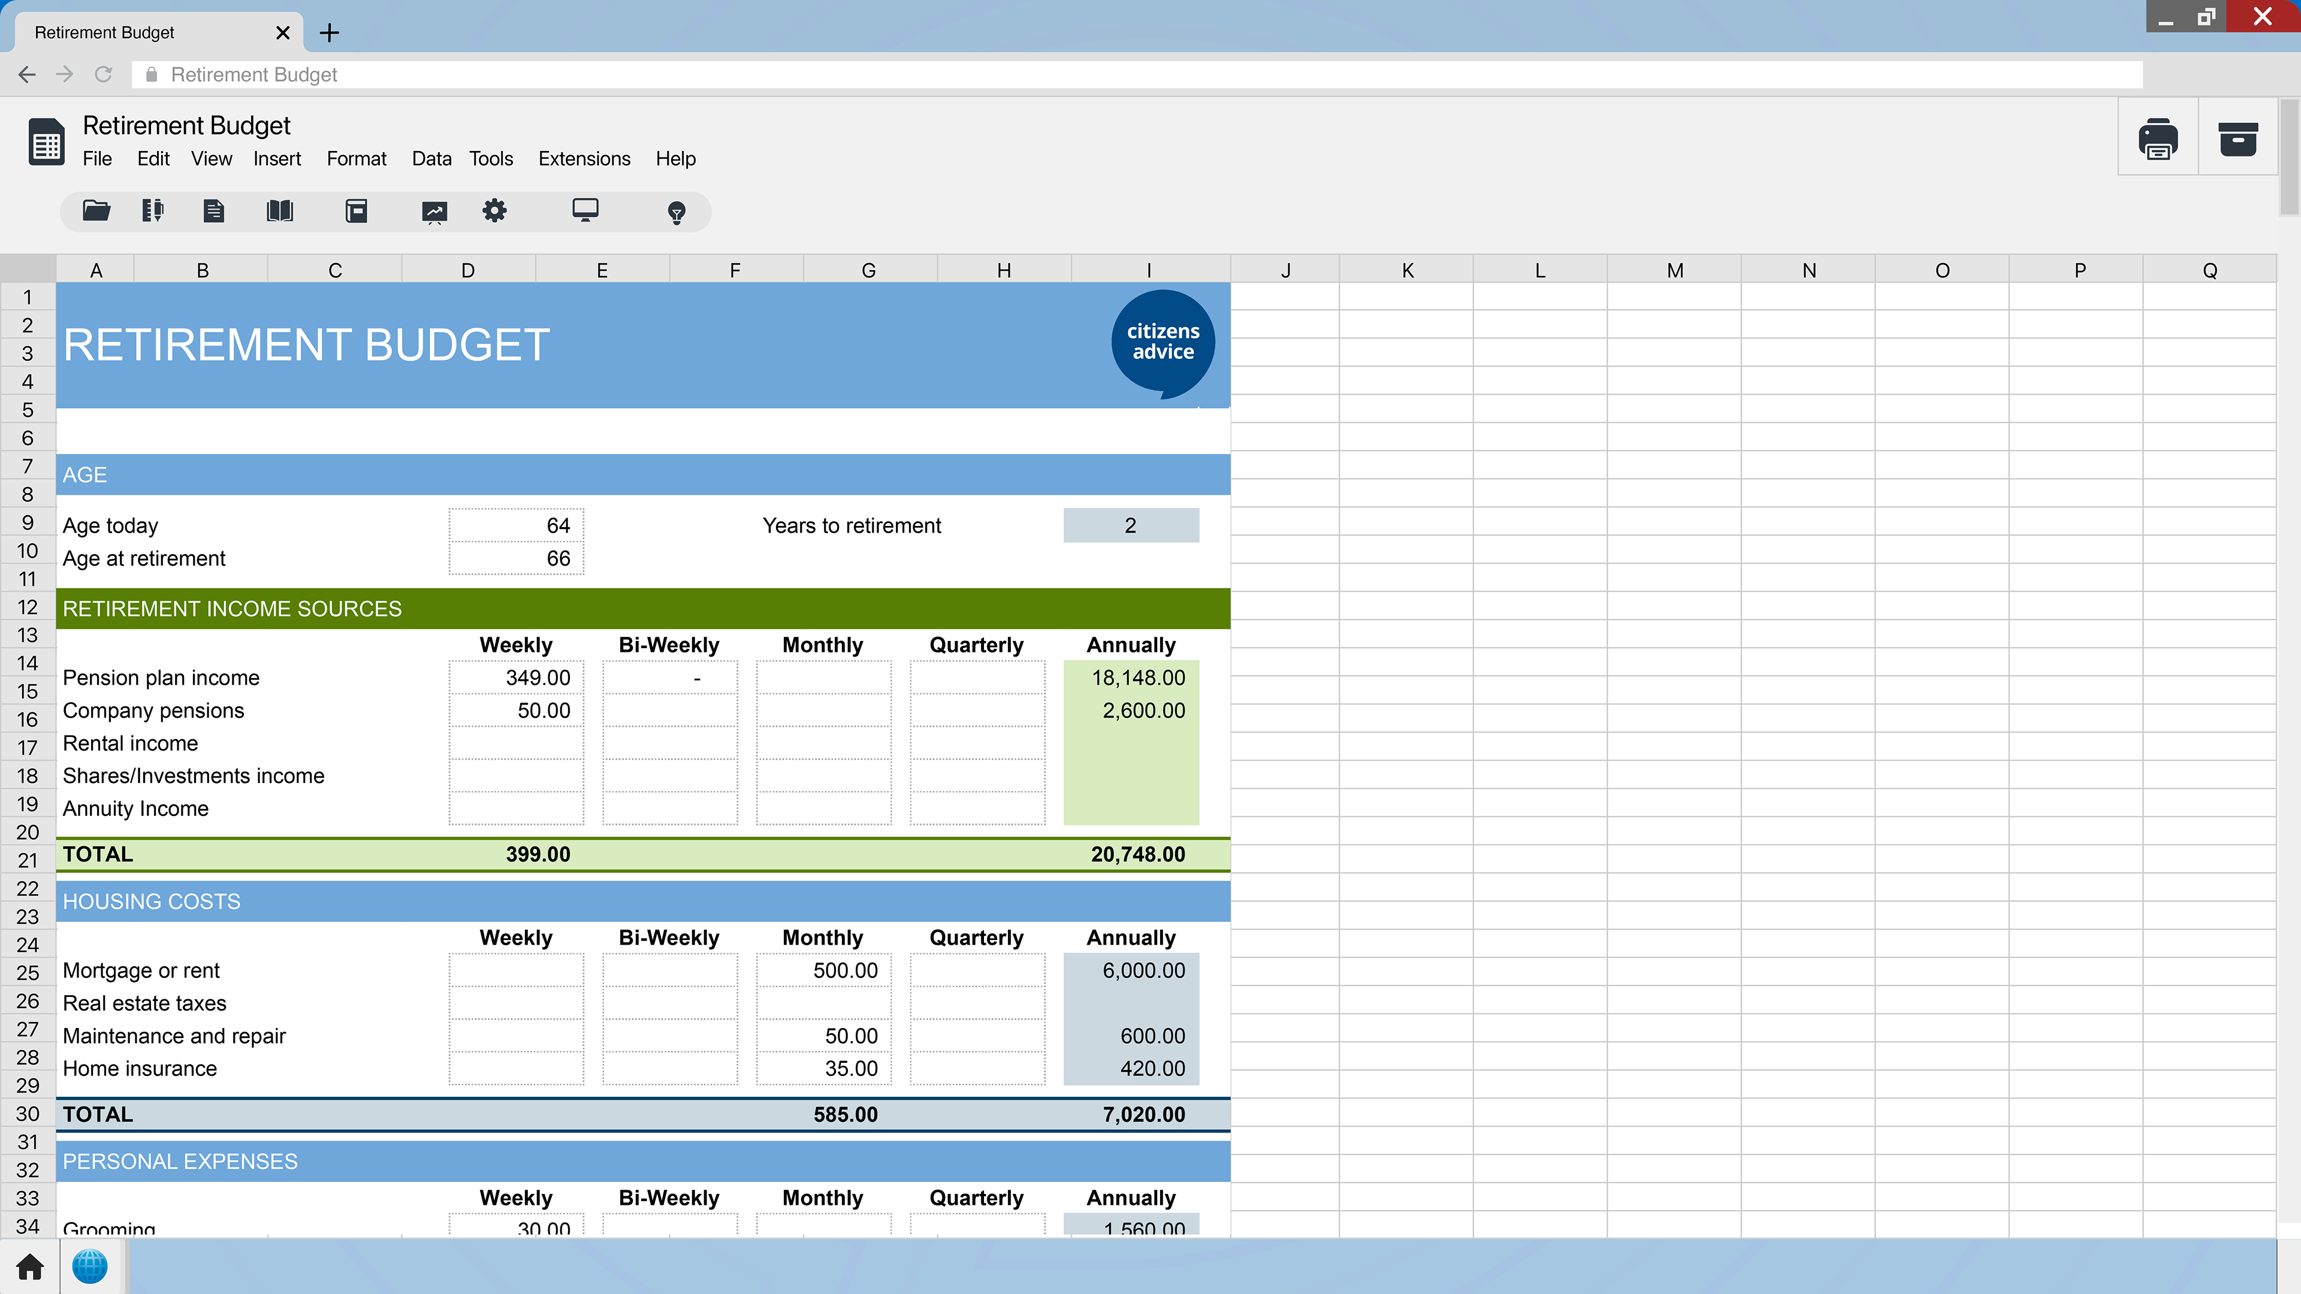
Task: Open a new browser tab
Action: pyautogui.click(x=330, y=33)
